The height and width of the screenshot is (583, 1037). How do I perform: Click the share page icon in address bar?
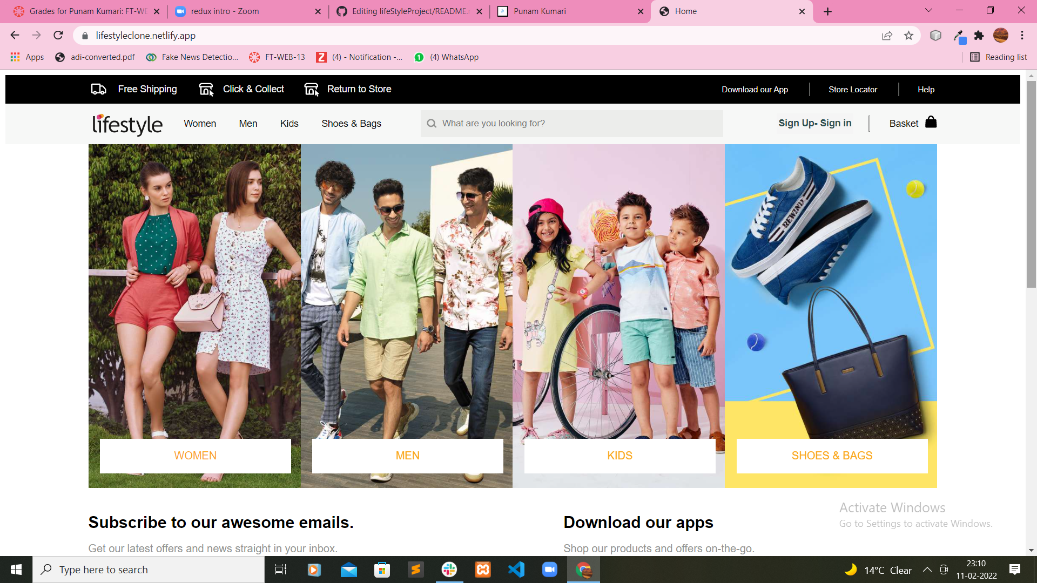coord(886,36)
